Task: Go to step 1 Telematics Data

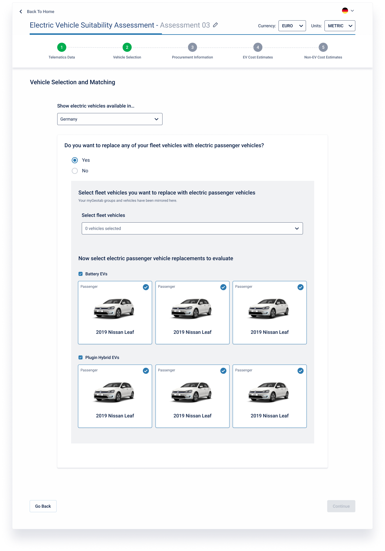Action: tap(62, 47)
